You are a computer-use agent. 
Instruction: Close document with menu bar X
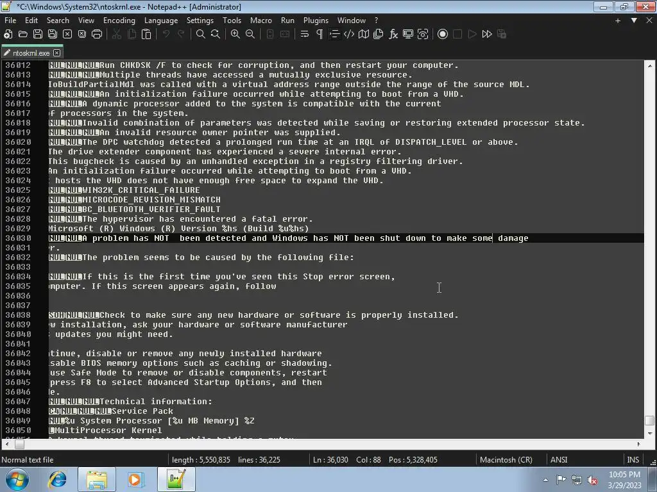[x=649, y=20]
